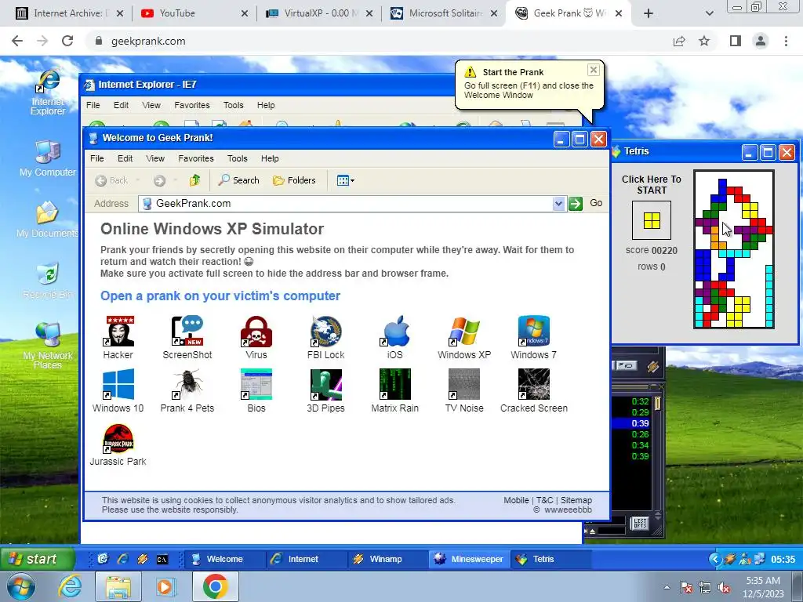Screen dimensions: 803x602
Task: Open the ScreenShot prank icon
Action: [187, 337]
